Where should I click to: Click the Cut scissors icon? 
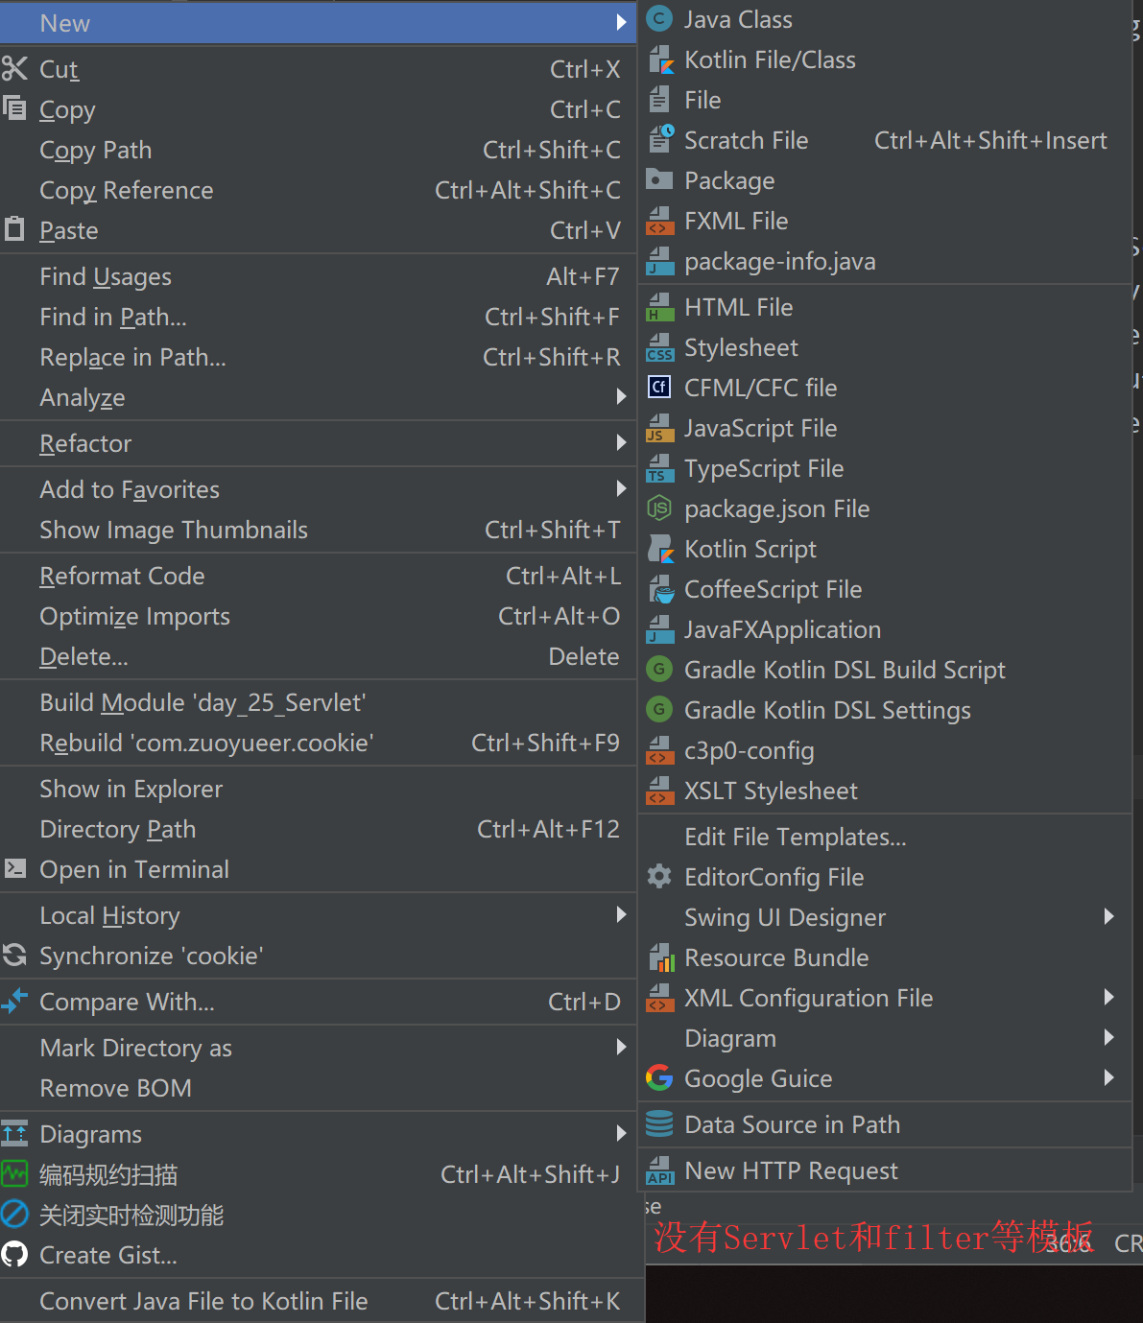pyautogui.click(x=14, y=69)
